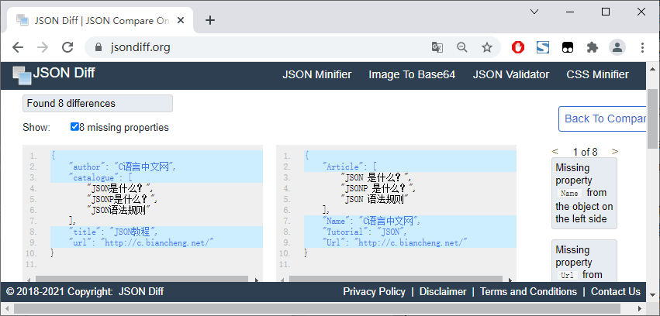Screen dimensions: 660x316
Task: Click the right JSON pane horizontal scrollbar
Action: coord(396,279)
